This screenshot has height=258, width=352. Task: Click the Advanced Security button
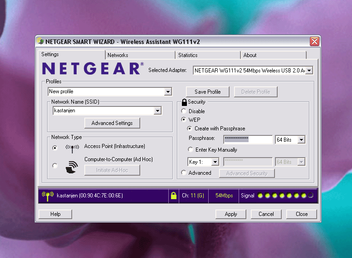pos(247,173)
